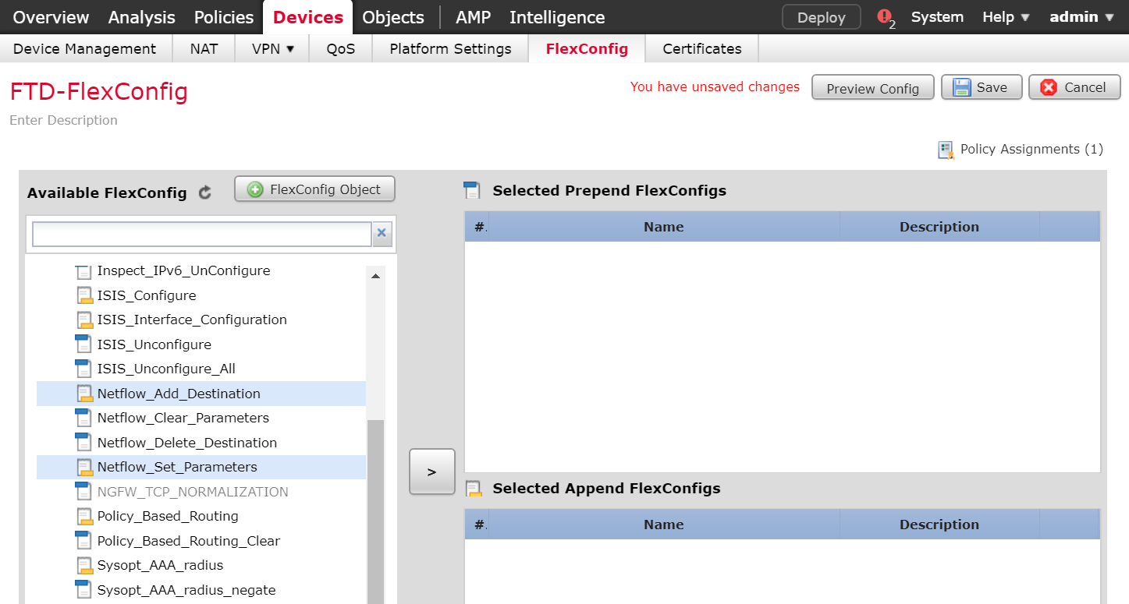
Task: Click the ISIS_Unconfigure_All object icon
Action: coord(83,369)
